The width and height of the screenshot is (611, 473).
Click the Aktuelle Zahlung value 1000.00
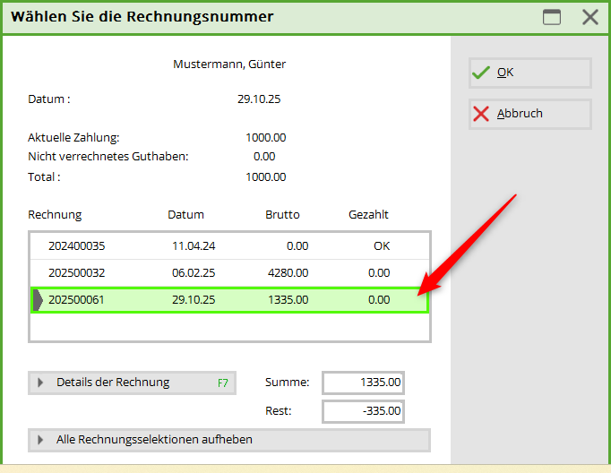[x=266, y=138]
